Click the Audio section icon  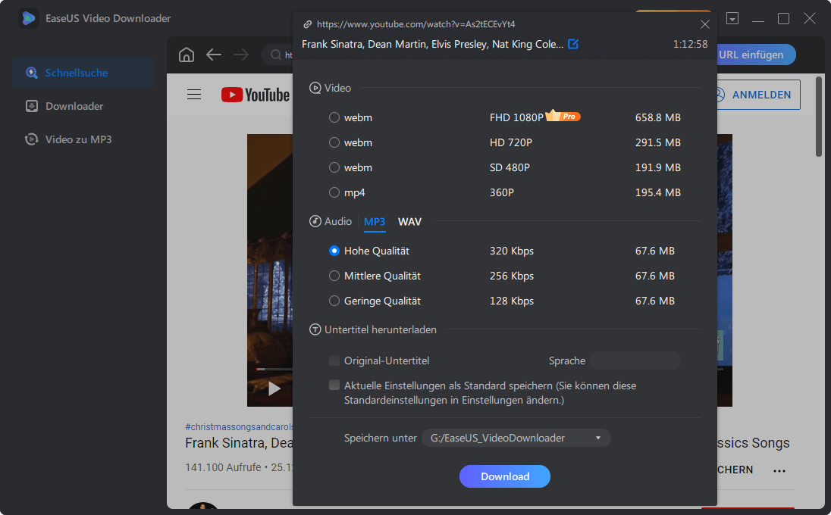pos(315,221)
